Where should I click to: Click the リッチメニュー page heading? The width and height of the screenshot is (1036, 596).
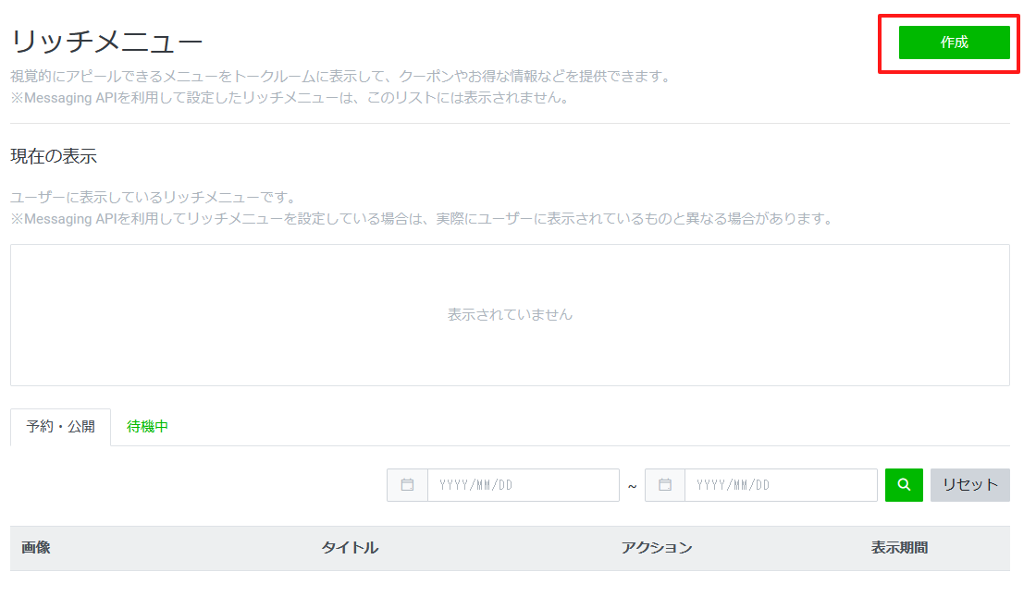[105, 42]
